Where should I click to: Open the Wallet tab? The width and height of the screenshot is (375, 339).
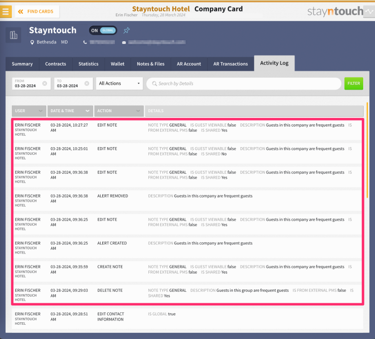click(117, 64)
